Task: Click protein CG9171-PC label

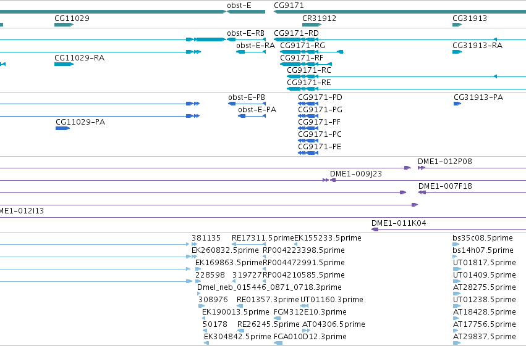Action: (x=320, y=134)
